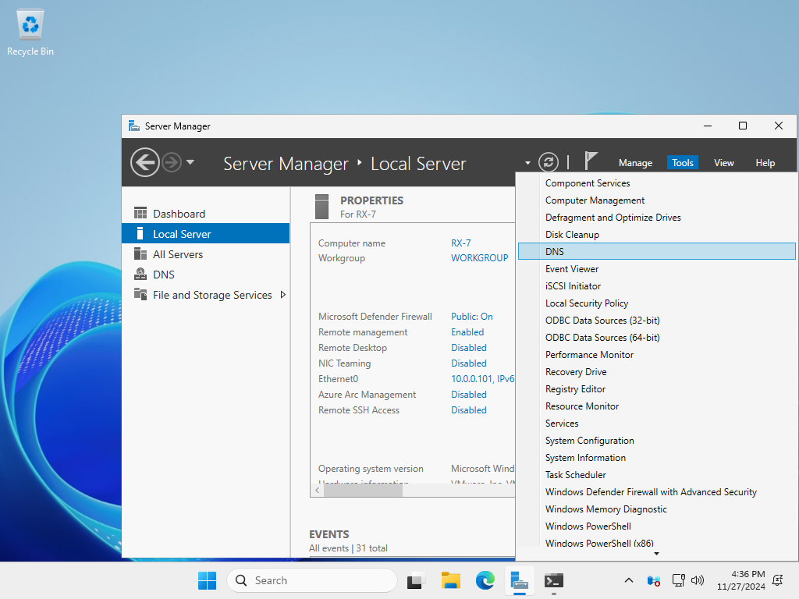Click the WORKGROUP link
Viewport: 799px width, 599px height.
480,257
